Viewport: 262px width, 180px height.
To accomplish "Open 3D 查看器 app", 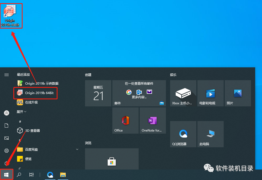I will (x=29, y=130).
